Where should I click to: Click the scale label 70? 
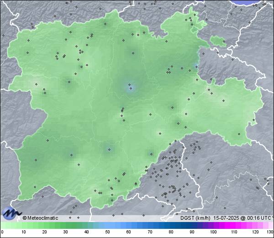click(150, 232)
